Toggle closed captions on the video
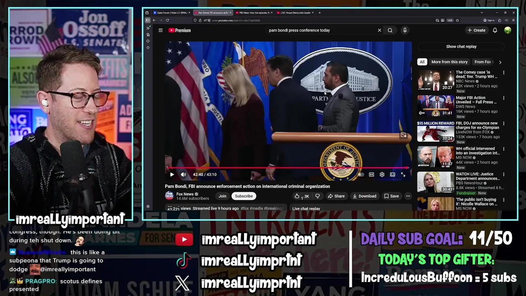 coord(371,175)
